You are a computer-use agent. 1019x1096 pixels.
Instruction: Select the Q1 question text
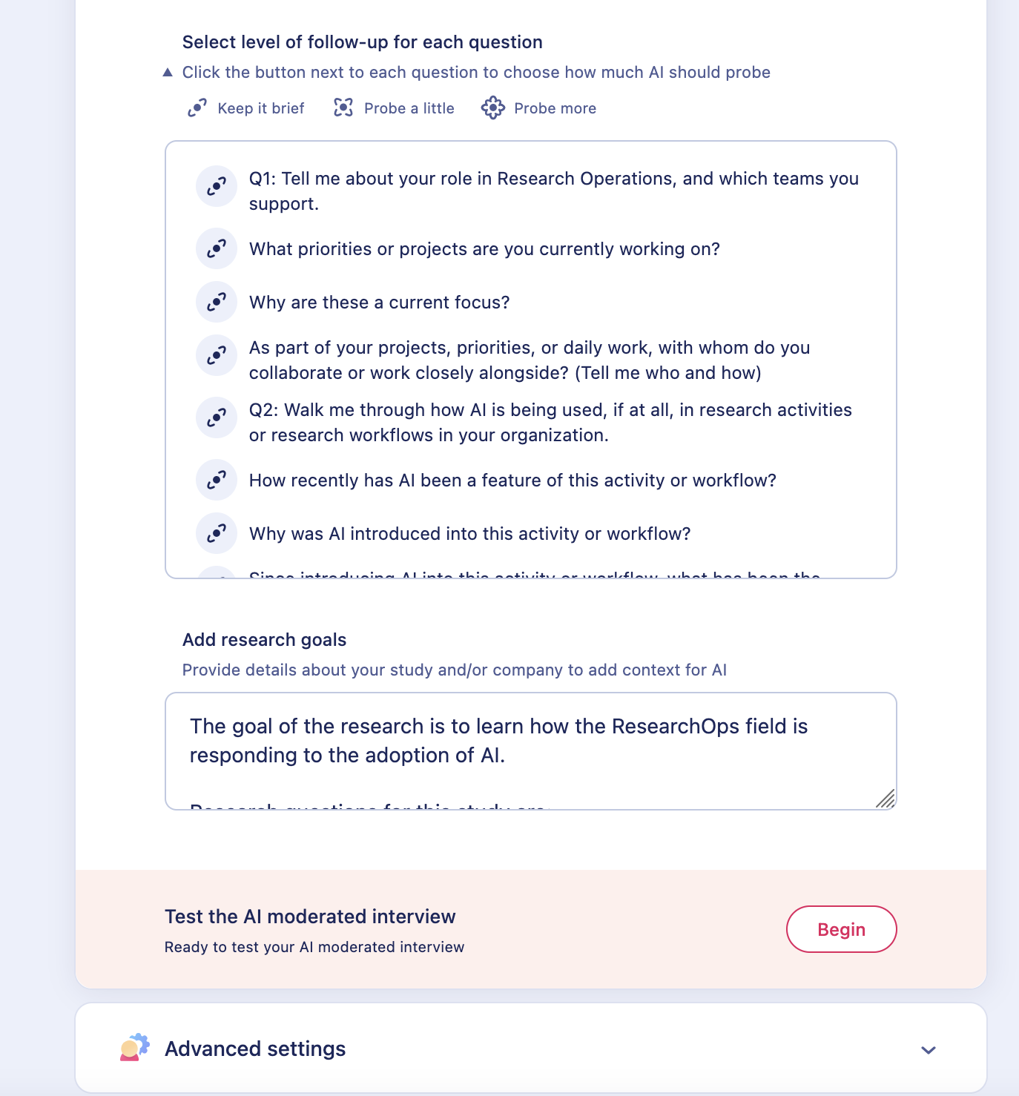pyautogui.click(x=554, y=191)
